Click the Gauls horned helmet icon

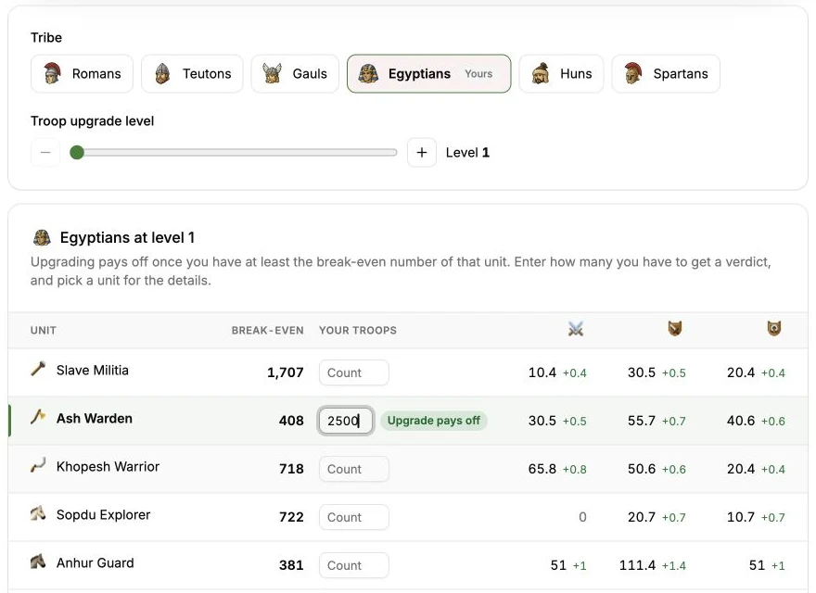(272, 73)
